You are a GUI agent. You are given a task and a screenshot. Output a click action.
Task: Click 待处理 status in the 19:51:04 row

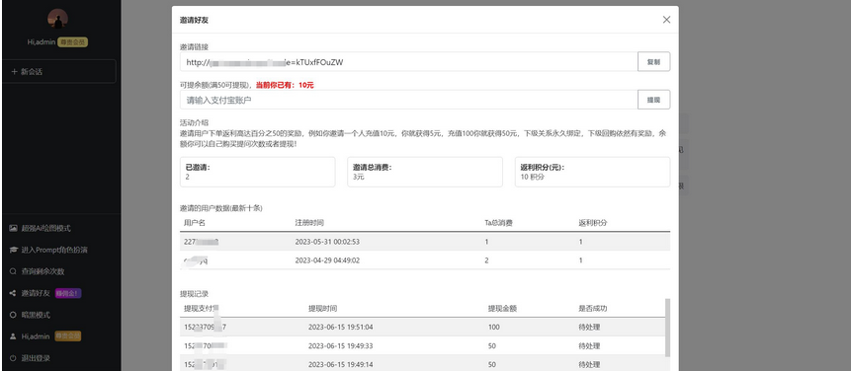(590, 328)
